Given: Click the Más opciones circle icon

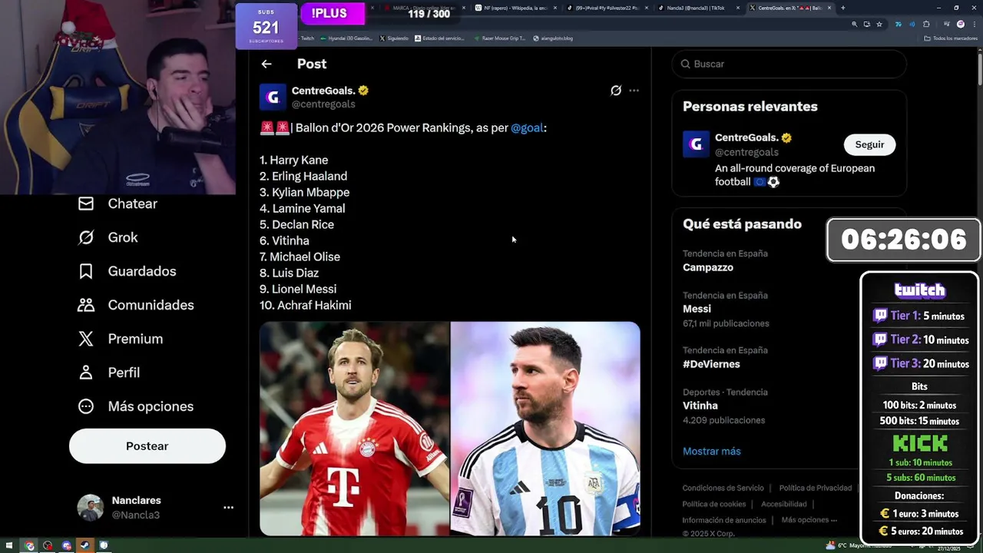Looking at the screenshot, I should click(86, 406).
